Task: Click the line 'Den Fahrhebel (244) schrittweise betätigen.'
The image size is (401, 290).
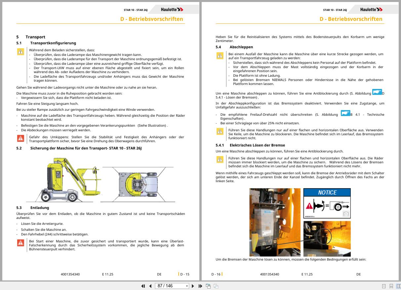Action: (x=55, y=234)
